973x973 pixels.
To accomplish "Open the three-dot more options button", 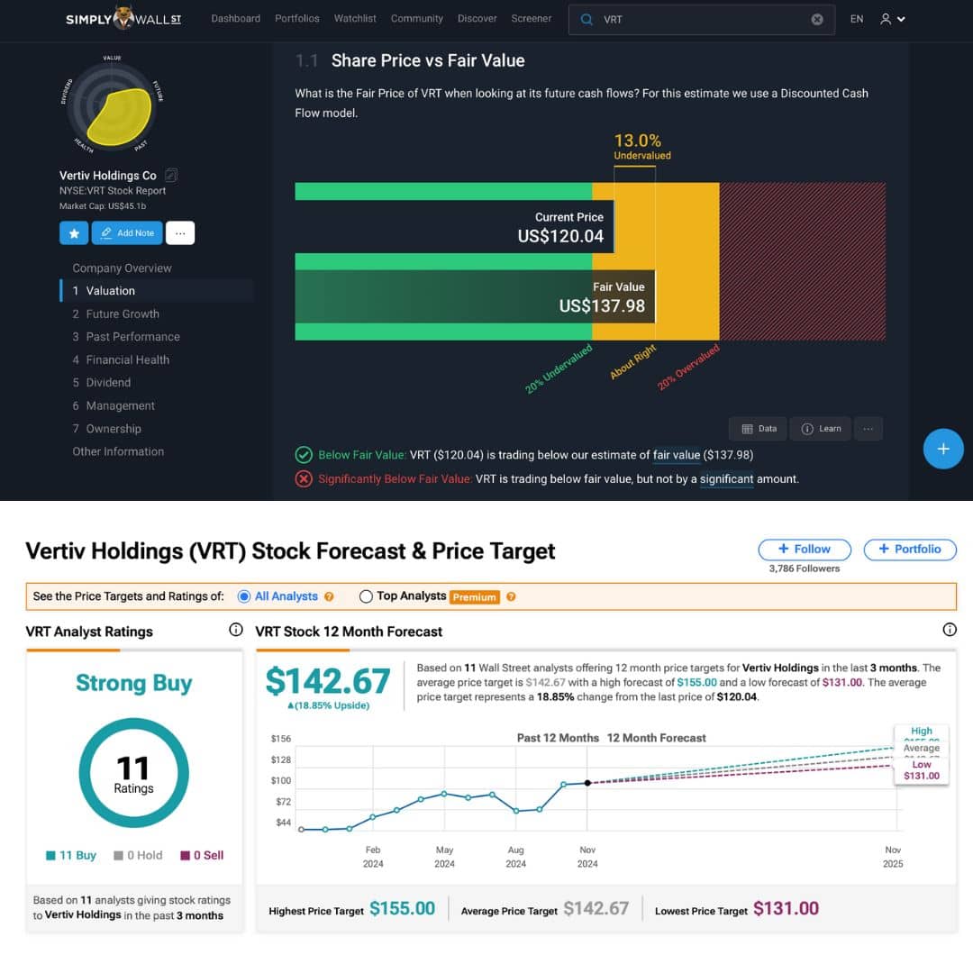I will coord(180,233).
